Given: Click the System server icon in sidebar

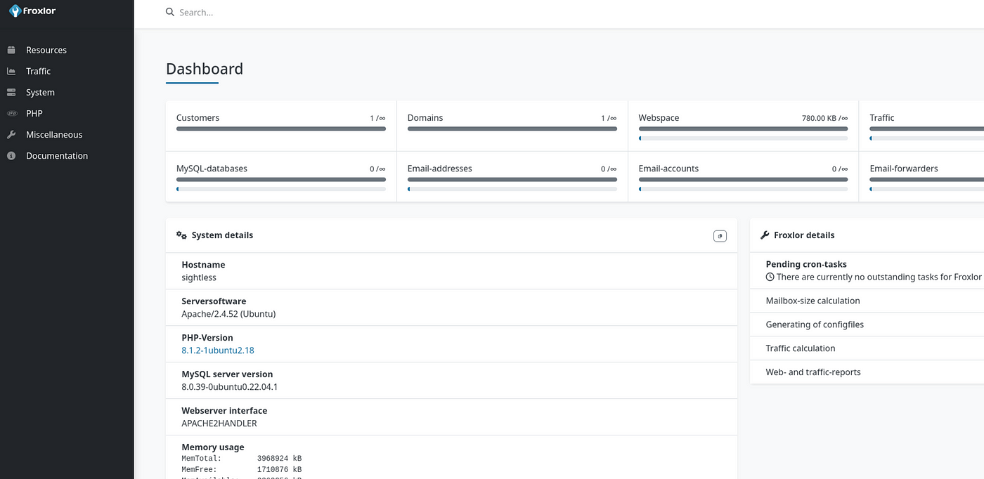Looking at the screenshot, I should click(11, 92).
